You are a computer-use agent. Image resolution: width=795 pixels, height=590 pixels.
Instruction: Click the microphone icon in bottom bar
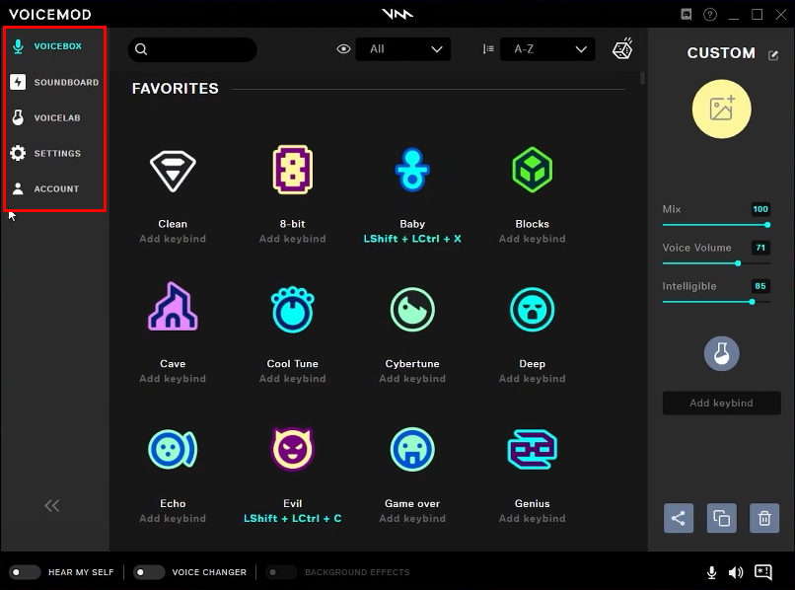tap(712, 572)
